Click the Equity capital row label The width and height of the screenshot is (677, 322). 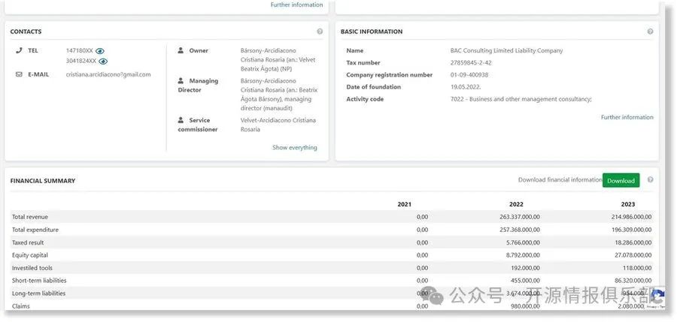click(30, 255)
